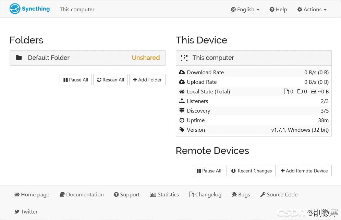Click the Listeners network icon

click(x=182, y=101)
